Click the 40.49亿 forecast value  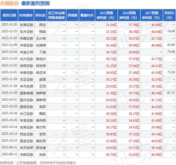157,154
